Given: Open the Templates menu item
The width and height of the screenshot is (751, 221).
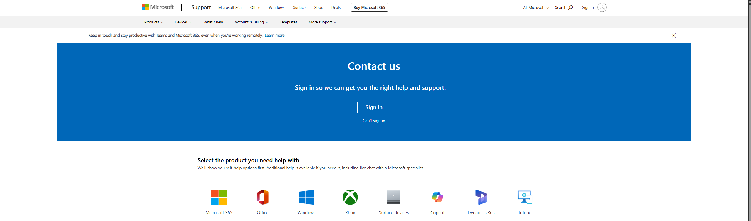Looking at the screenshot, I should (x=288, y=22).
